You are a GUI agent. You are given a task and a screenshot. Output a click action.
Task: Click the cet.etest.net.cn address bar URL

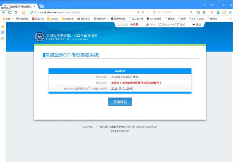57,12
